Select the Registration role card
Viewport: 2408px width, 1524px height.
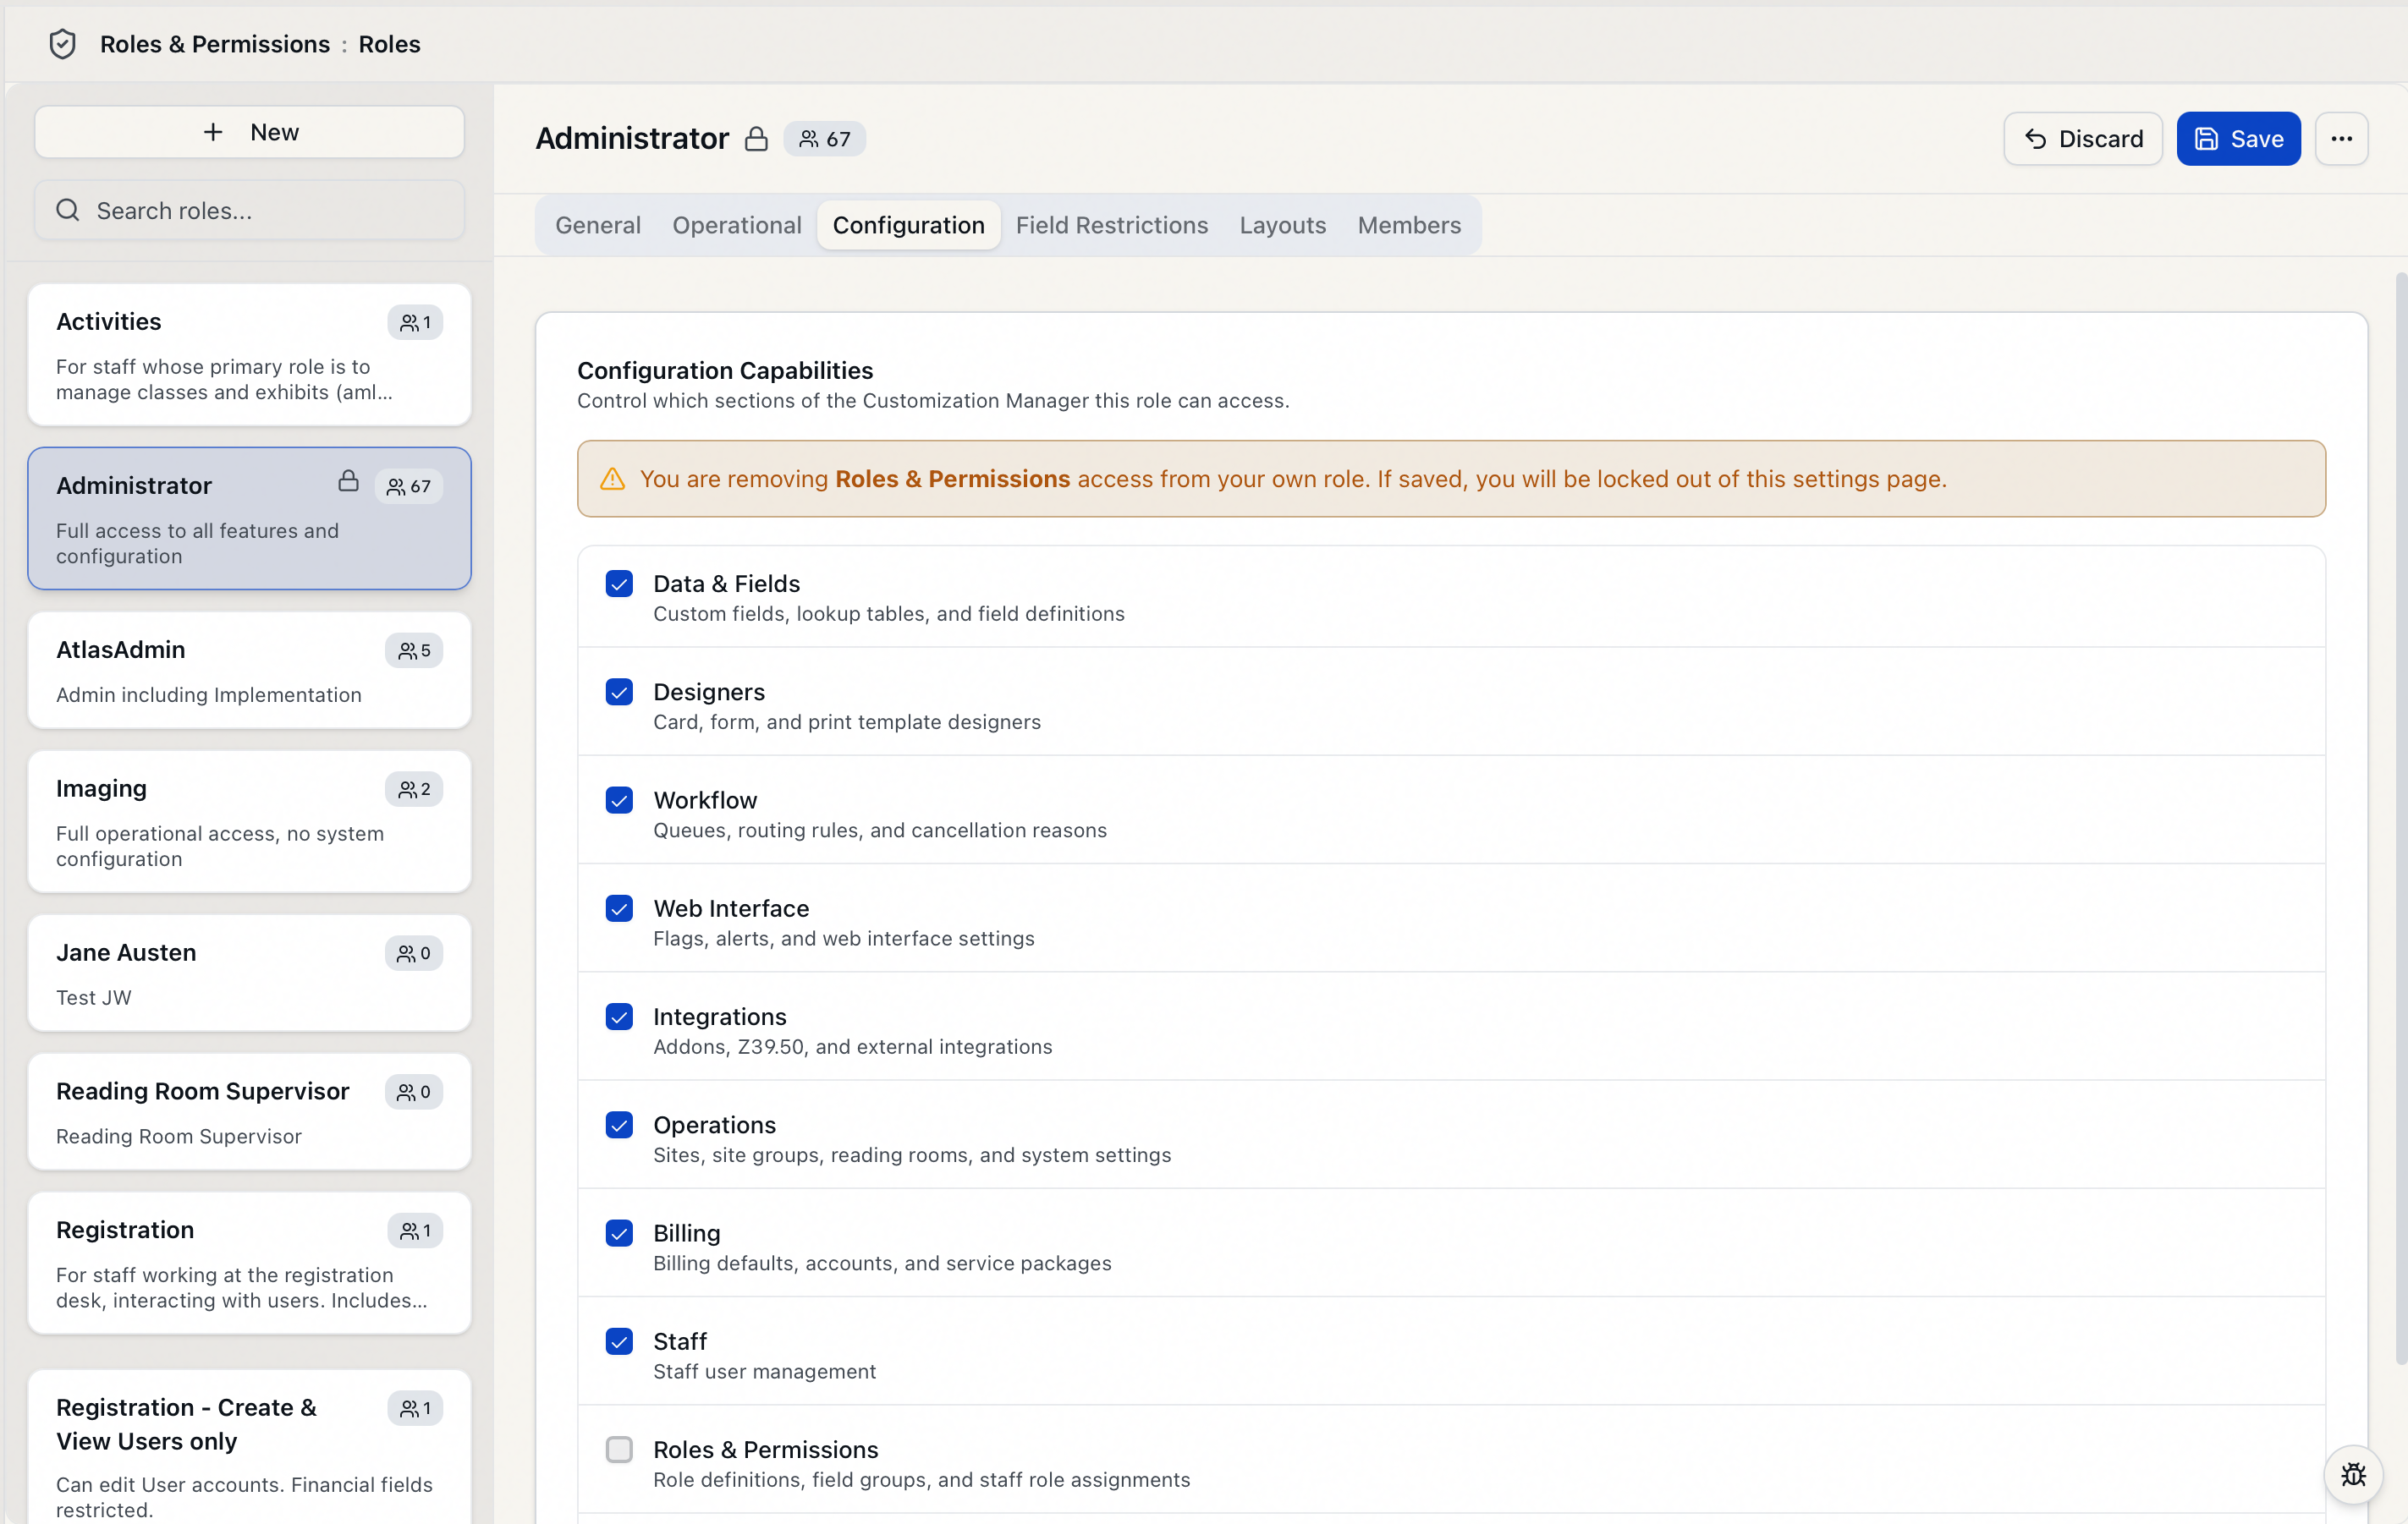click(x=250, y=1264)
